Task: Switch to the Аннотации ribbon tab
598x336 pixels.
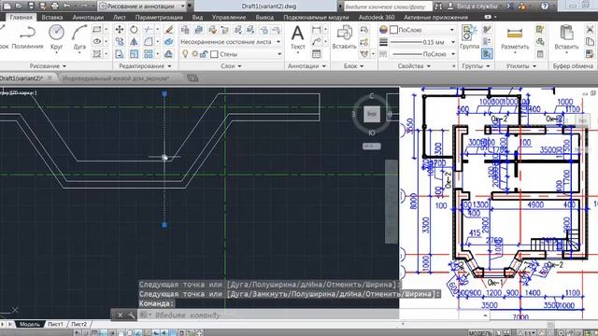Action: click(x=88, y=17)
